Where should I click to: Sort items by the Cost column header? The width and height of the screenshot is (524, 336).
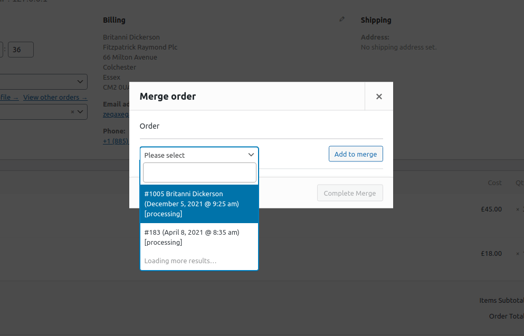pyautogui.click(x=494, y=183)
